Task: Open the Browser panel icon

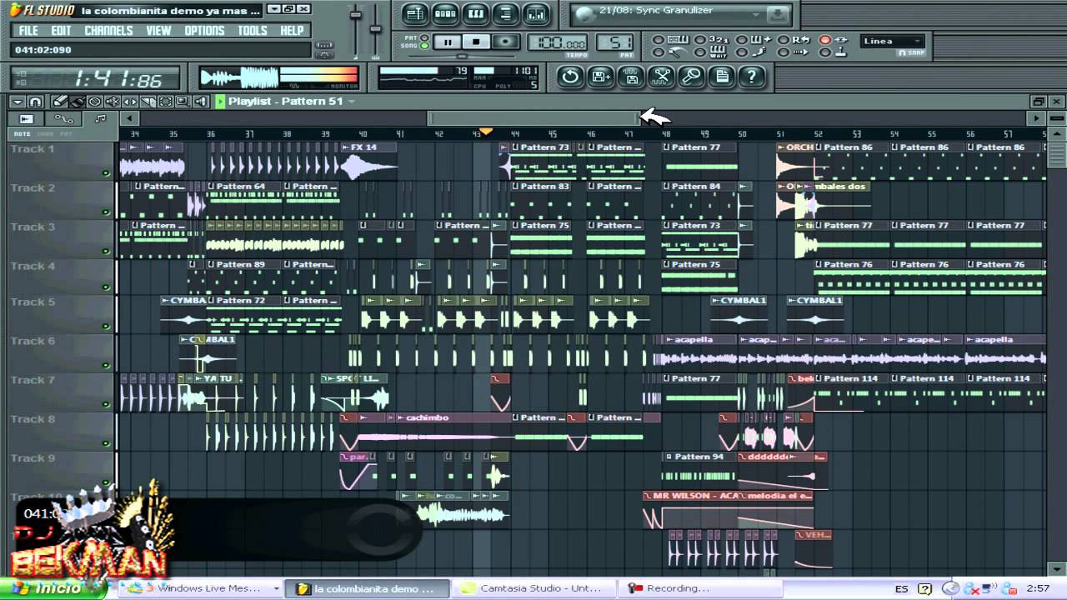Action: pos(505,13)
